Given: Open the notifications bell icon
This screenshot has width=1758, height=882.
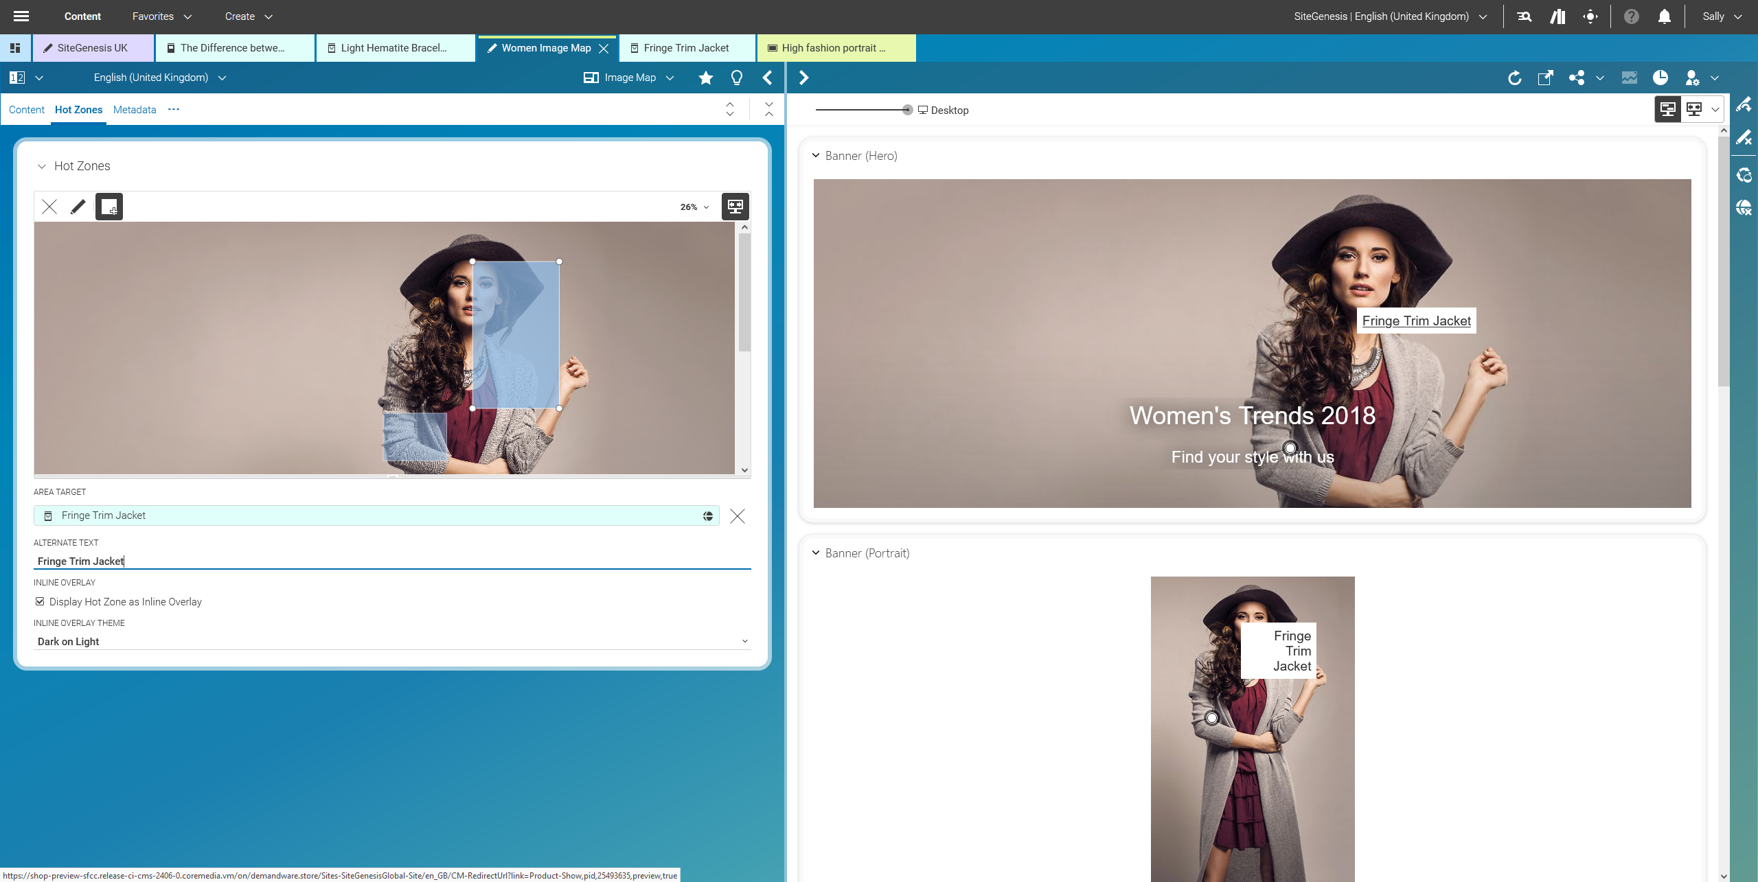Looking at the screenshot, I should point(1664,16).
